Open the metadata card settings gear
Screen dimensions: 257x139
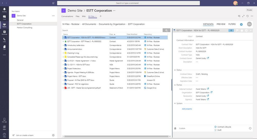click(x=246, y=31)
